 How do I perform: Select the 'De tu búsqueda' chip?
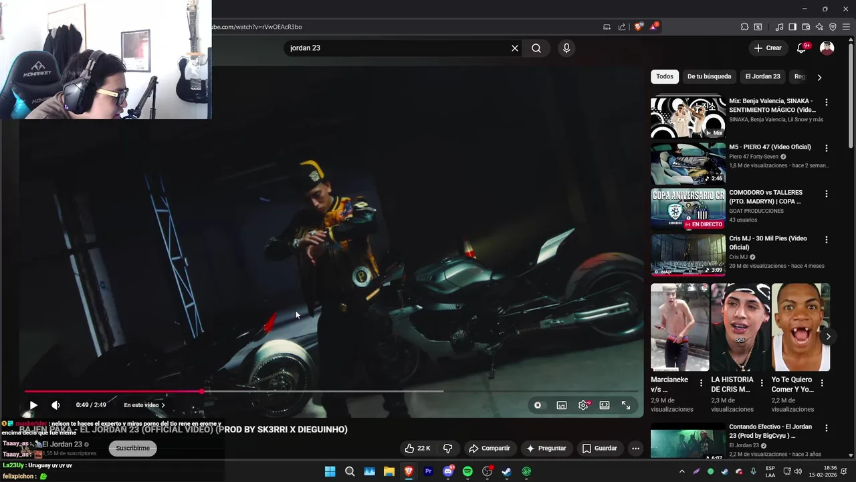point(709,76)
